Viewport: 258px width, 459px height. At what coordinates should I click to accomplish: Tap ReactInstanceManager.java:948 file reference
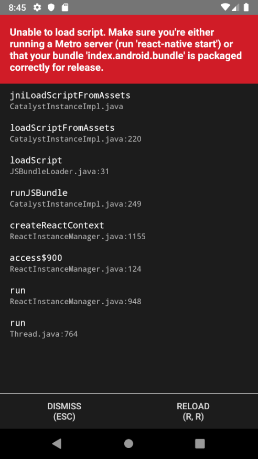76,302
